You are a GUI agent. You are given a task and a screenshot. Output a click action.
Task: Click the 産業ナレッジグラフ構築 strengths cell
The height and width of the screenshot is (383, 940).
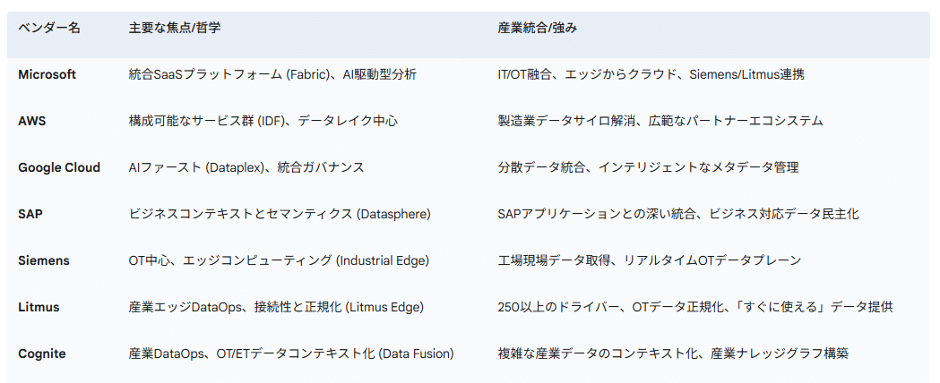673,353
